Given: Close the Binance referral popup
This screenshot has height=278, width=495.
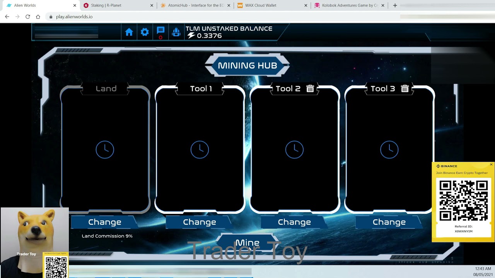Looking at the screenshot, I should point(491,164).
